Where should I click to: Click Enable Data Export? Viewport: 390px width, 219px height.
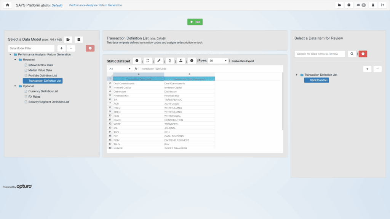point(243,61)
